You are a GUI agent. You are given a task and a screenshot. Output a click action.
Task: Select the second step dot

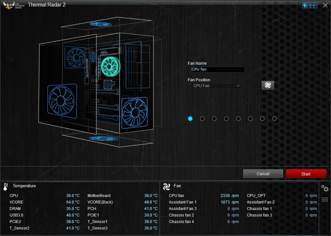click(202, 119)
